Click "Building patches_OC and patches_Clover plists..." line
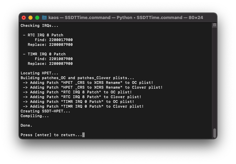Screen dimensions: 236x164 tap(77, 78)
